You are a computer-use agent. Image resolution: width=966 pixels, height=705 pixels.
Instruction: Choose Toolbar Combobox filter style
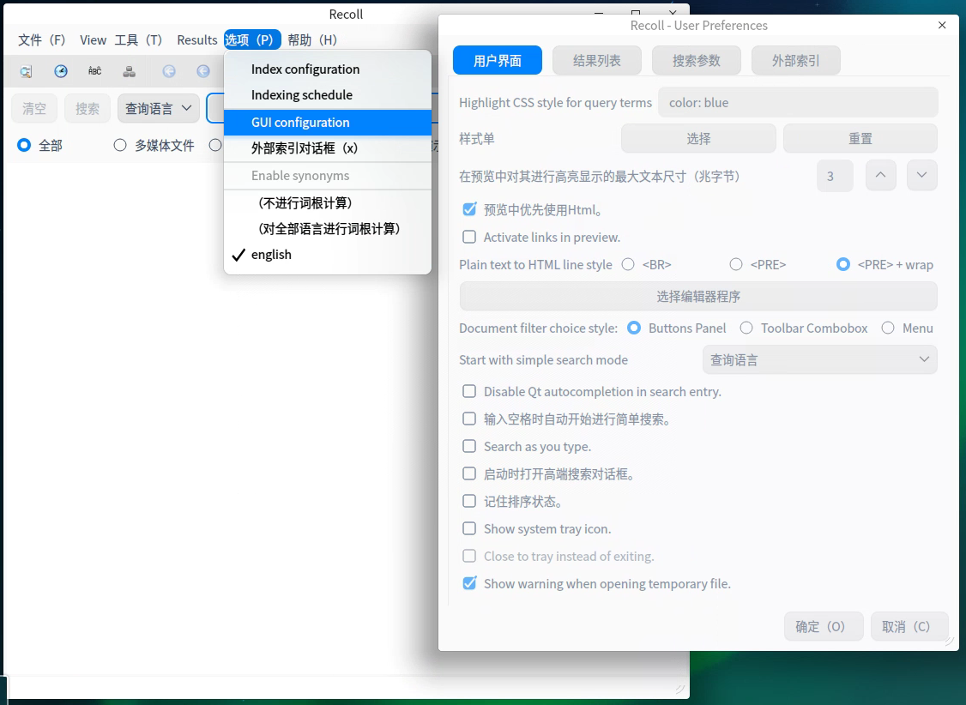coord(746,328)
